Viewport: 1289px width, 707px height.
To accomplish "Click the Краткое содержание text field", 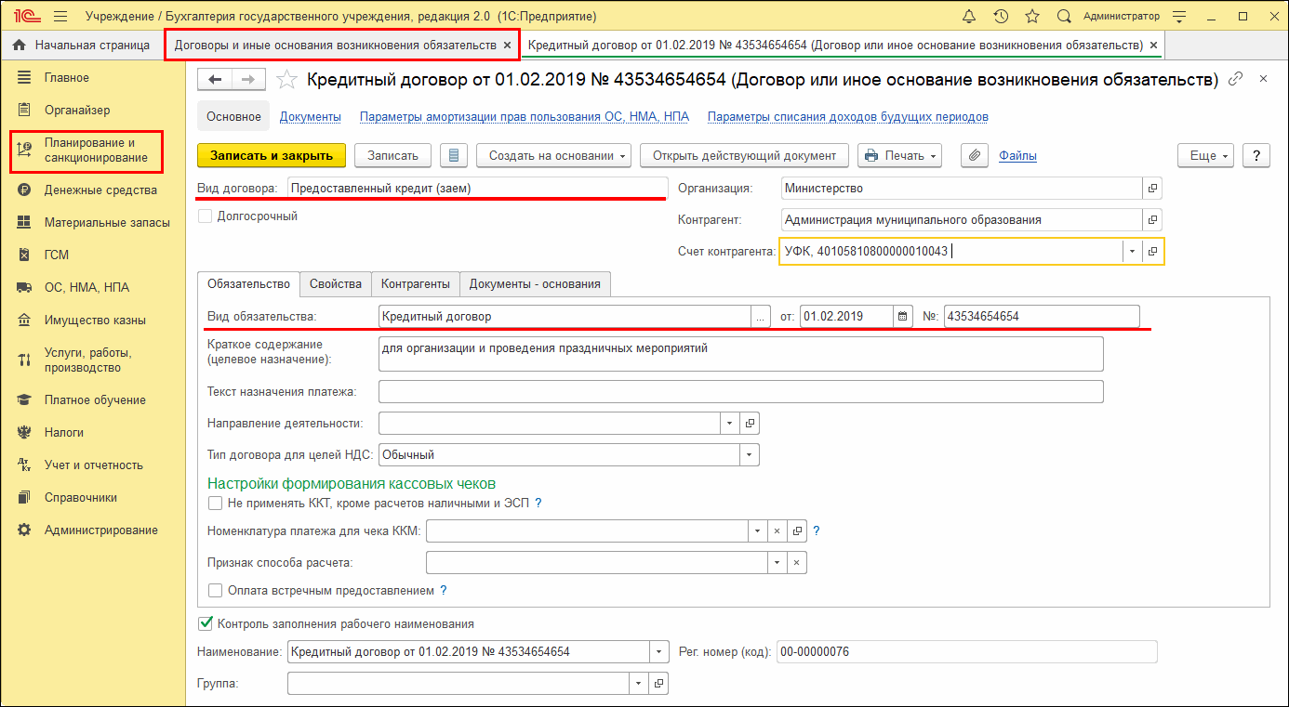I will click(740, 354).
